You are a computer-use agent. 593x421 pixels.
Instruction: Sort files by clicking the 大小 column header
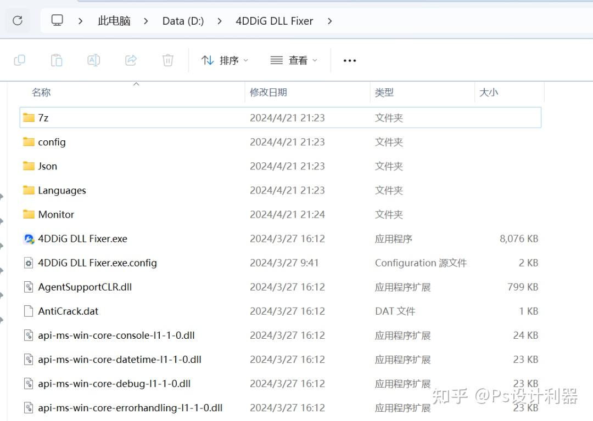tap(489, 92)
